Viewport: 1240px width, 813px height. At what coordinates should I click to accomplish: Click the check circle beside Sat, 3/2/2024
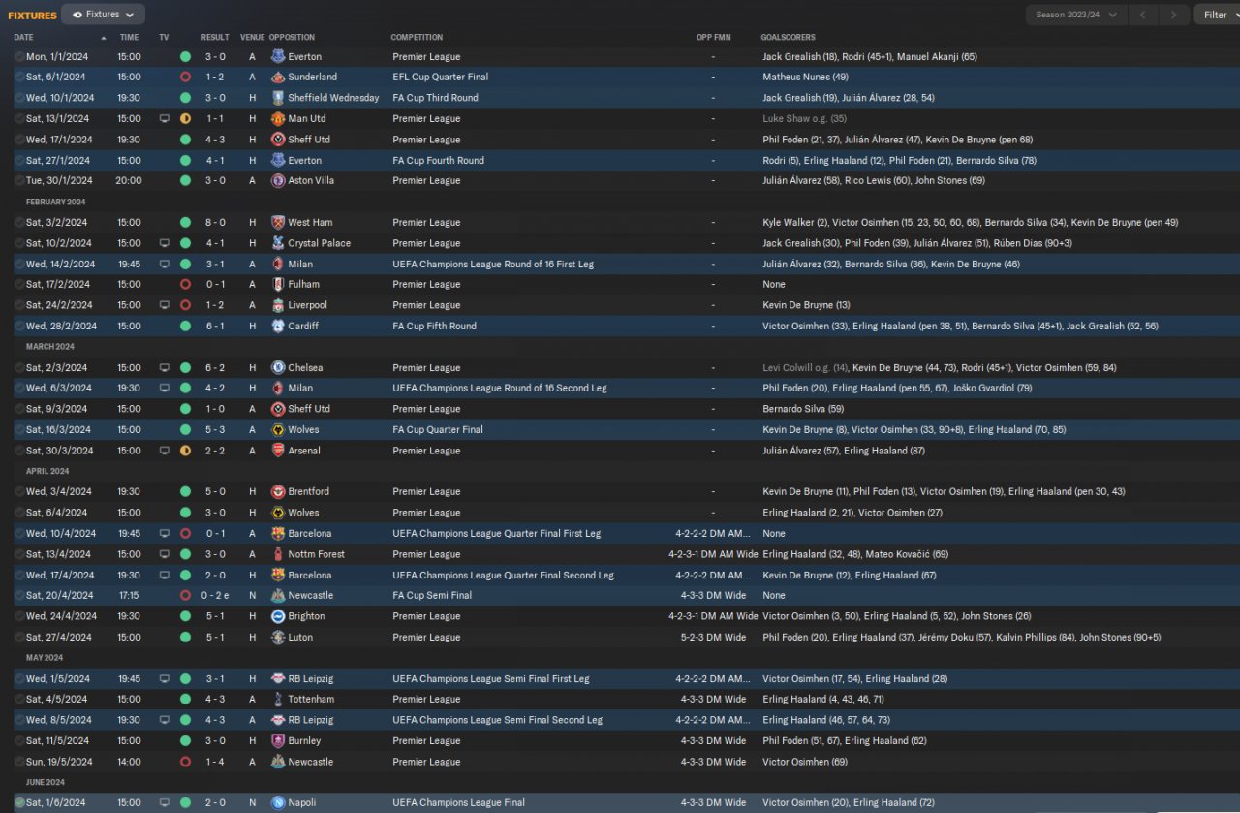pos(19,223)
